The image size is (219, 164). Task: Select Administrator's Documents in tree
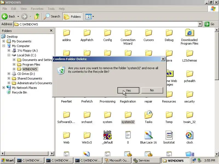click(x=35, y=83)
